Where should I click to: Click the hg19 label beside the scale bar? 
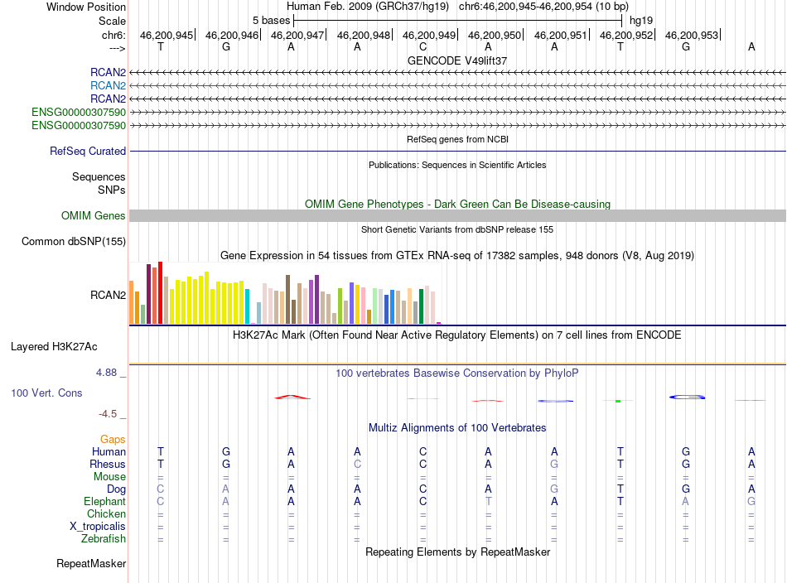641,21
